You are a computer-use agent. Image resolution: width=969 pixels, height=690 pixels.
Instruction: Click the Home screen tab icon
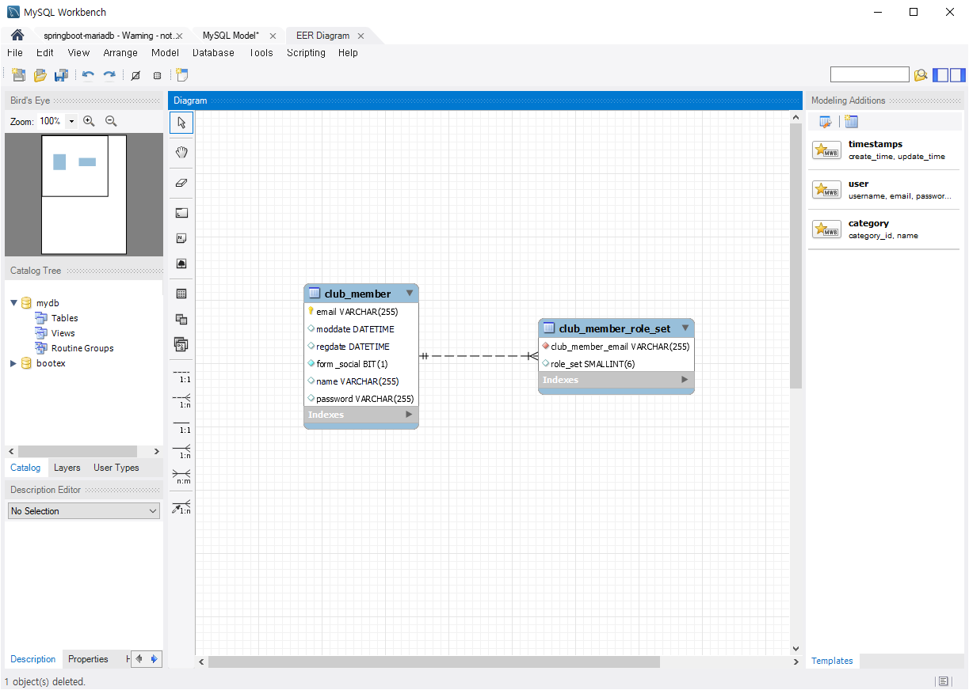pos(17,36)
